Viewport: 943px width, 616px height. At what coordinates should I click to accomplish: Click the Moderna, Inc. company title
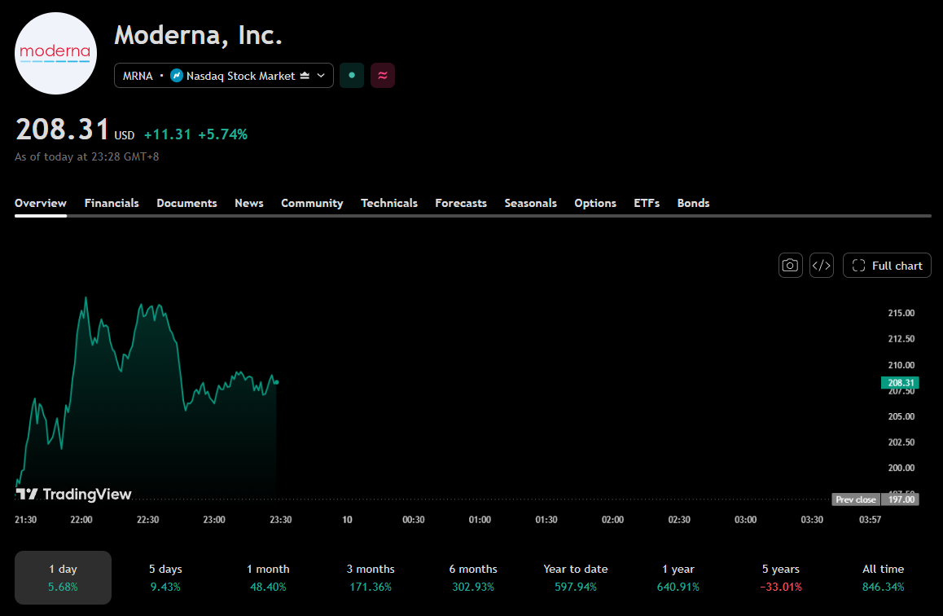199,35
